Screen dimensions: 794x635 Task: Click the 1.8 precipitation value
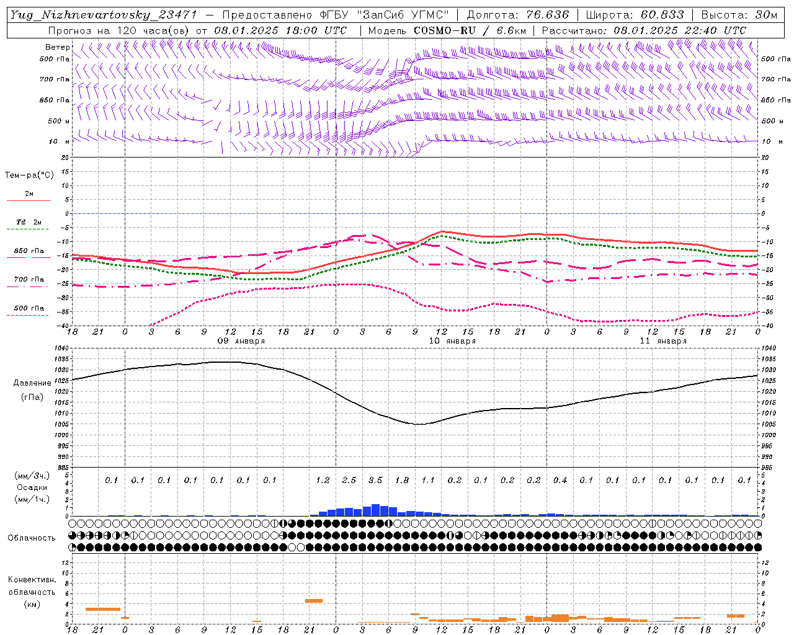[x=402, y=480]
